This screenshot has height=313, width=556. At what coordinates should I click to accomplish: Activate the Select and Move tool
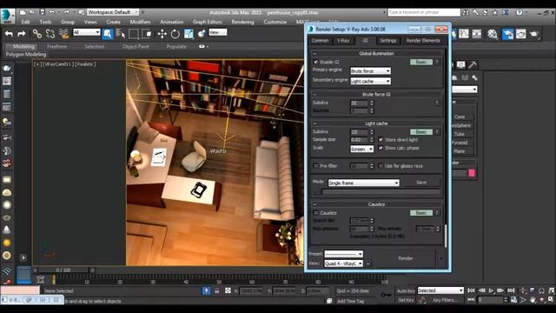point(162,34)
